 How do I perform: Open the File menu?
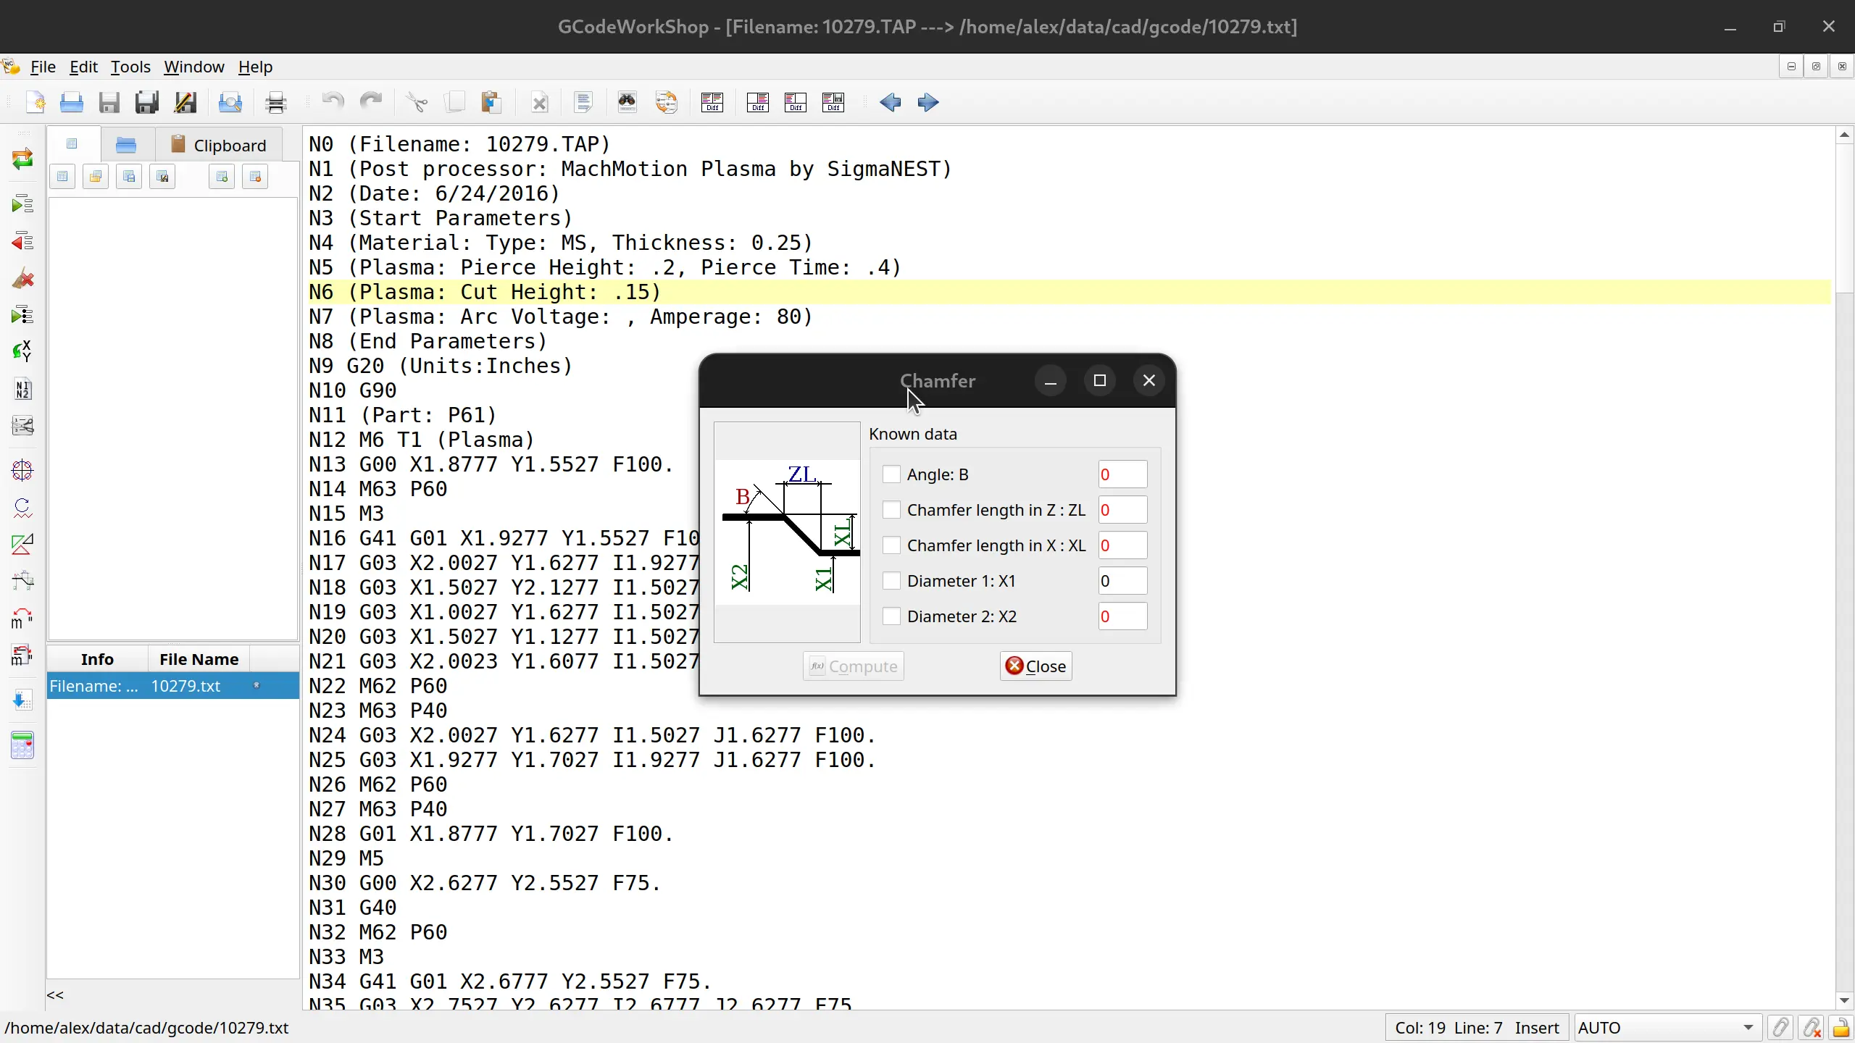point(43,67)
